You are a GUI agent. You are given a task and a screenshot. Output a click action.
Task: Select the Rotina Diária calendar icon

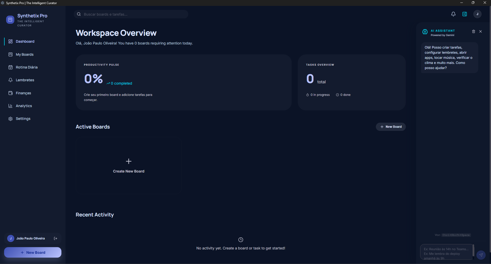(x=10, y=67)
